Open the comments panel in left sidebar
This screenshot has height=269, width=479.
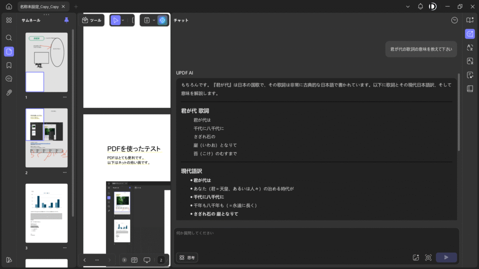point(9,79)
